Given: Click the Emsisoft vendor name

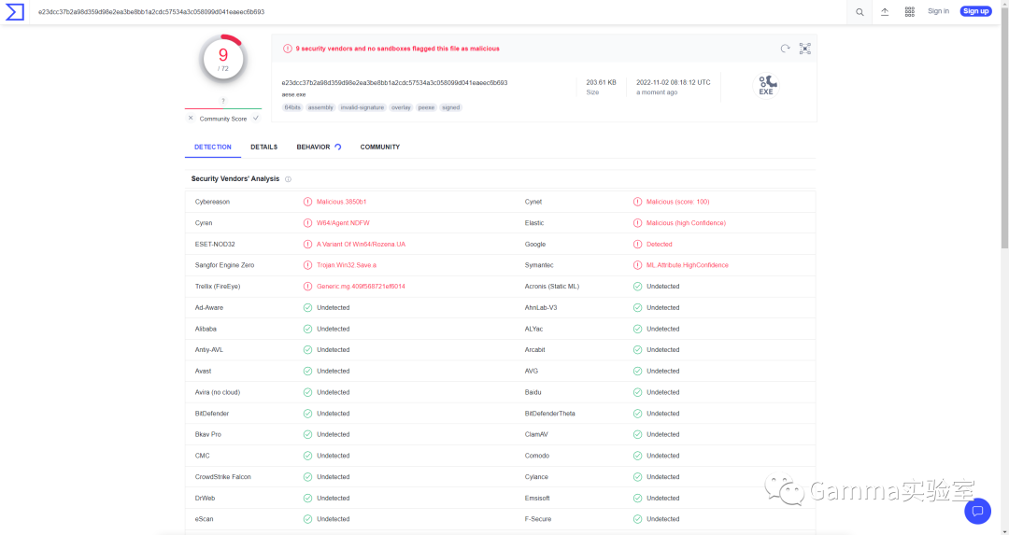Looking at the screenshot, I should point(537,498).
